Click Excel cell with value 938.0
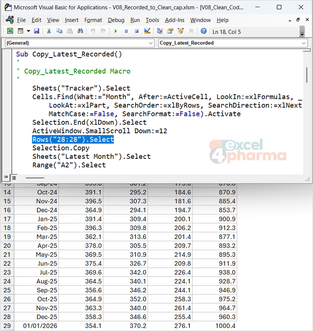This screenshot has height=331, width=313. pyautogui.click(x=215, y=272)
